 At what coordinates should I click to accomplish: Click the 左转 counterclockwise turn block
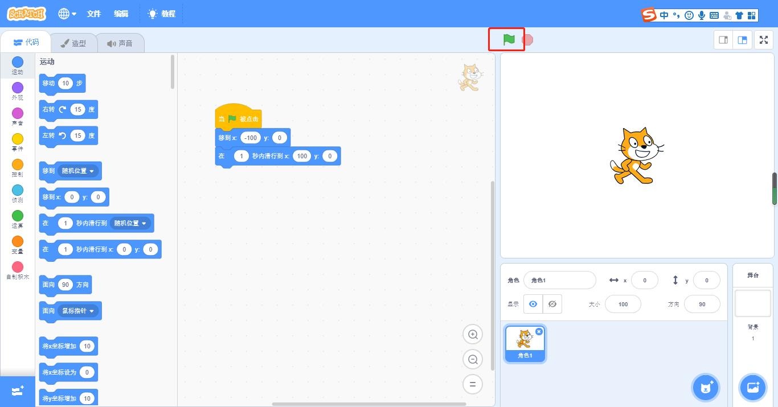(x=68, y=135)
